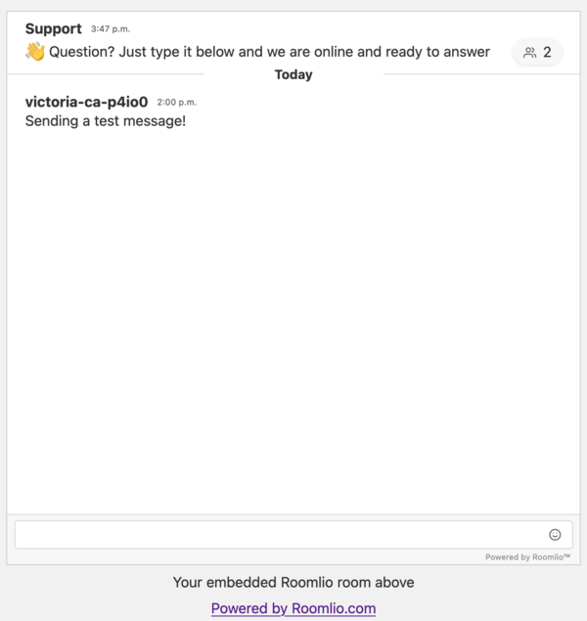Focus the message input field
This screenshot has width=587, height=621.
(279, 535)
